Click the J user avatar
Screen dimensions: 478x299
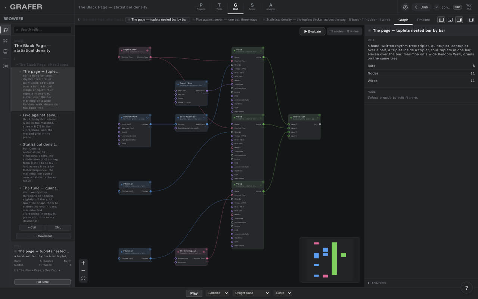(x=437, y=7)
